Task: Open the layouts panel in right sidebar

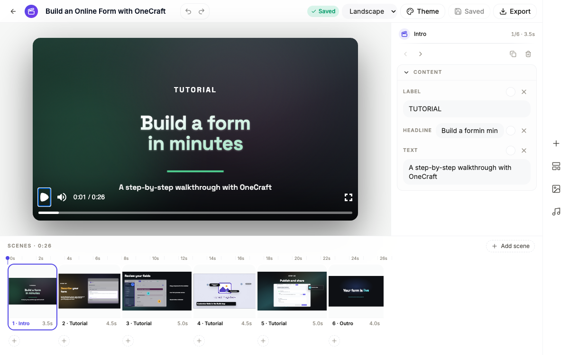Action: point(556,166)
